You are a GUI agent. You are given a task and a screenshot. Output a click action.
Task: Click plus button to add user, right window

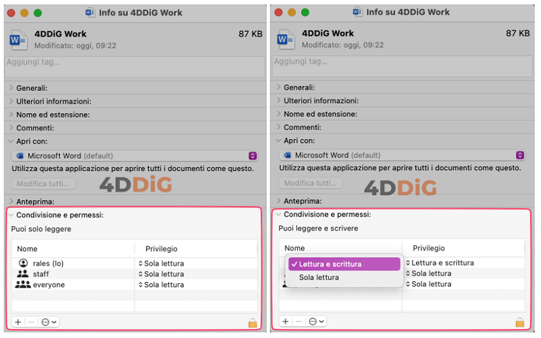(285, 321)
